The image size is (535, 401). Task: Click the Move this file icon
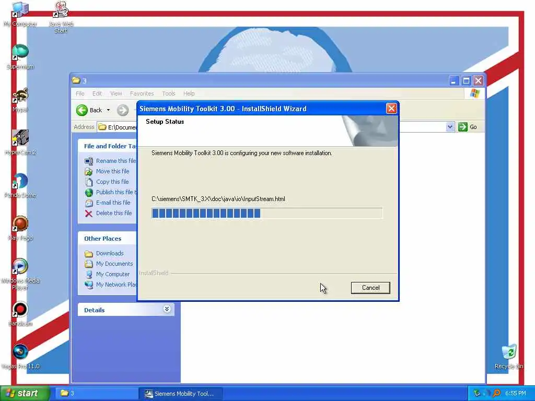pyautogui.click(x=89, y=171)
